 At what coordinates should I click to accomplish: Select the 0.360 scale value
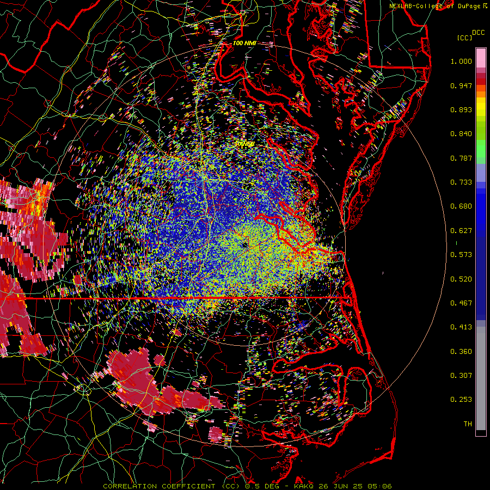(461, 352)
